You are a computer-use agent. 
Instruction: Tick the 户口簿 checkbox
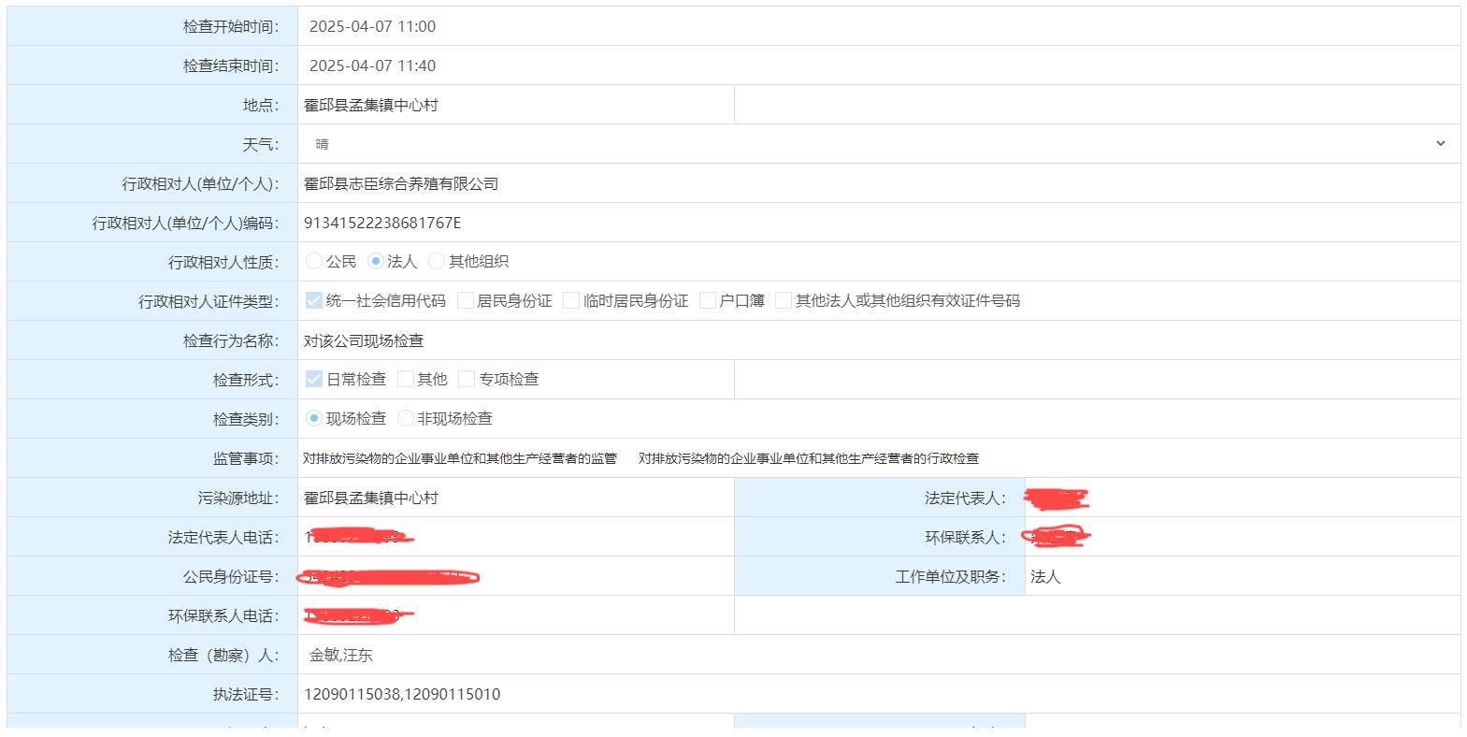pyautogui.click(x=708, y=300)
